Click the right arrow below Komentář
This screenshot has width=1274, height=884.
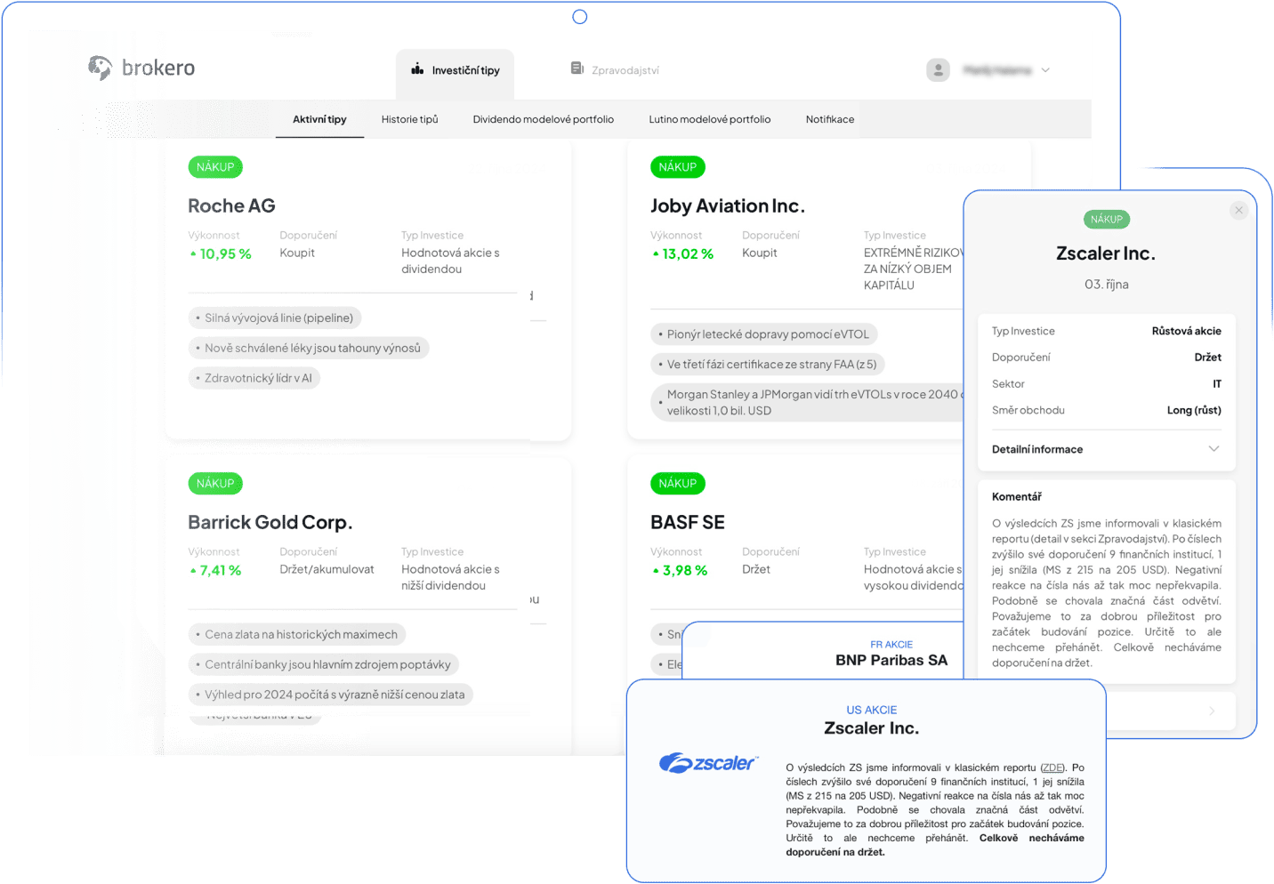pos(1211,711)
